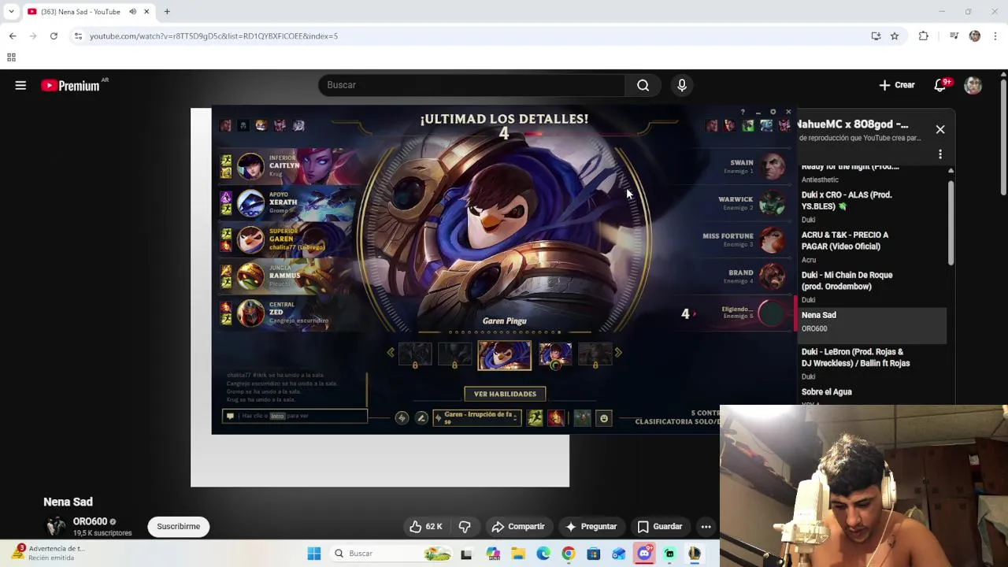Select Caitlyn teammate row

point(287,166)
